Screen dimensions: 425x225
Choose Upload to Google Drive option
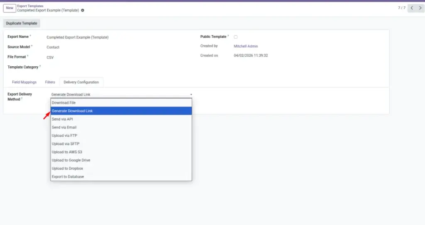121,160
